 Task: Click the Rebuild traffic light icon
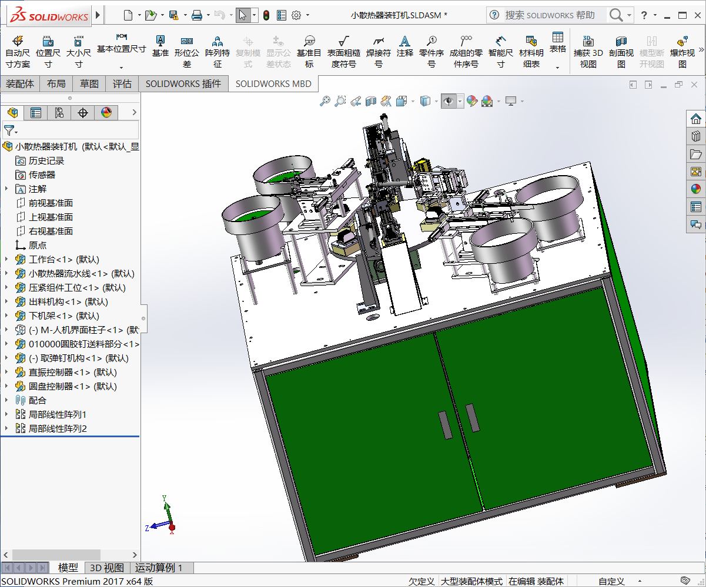tap(266, 15)
